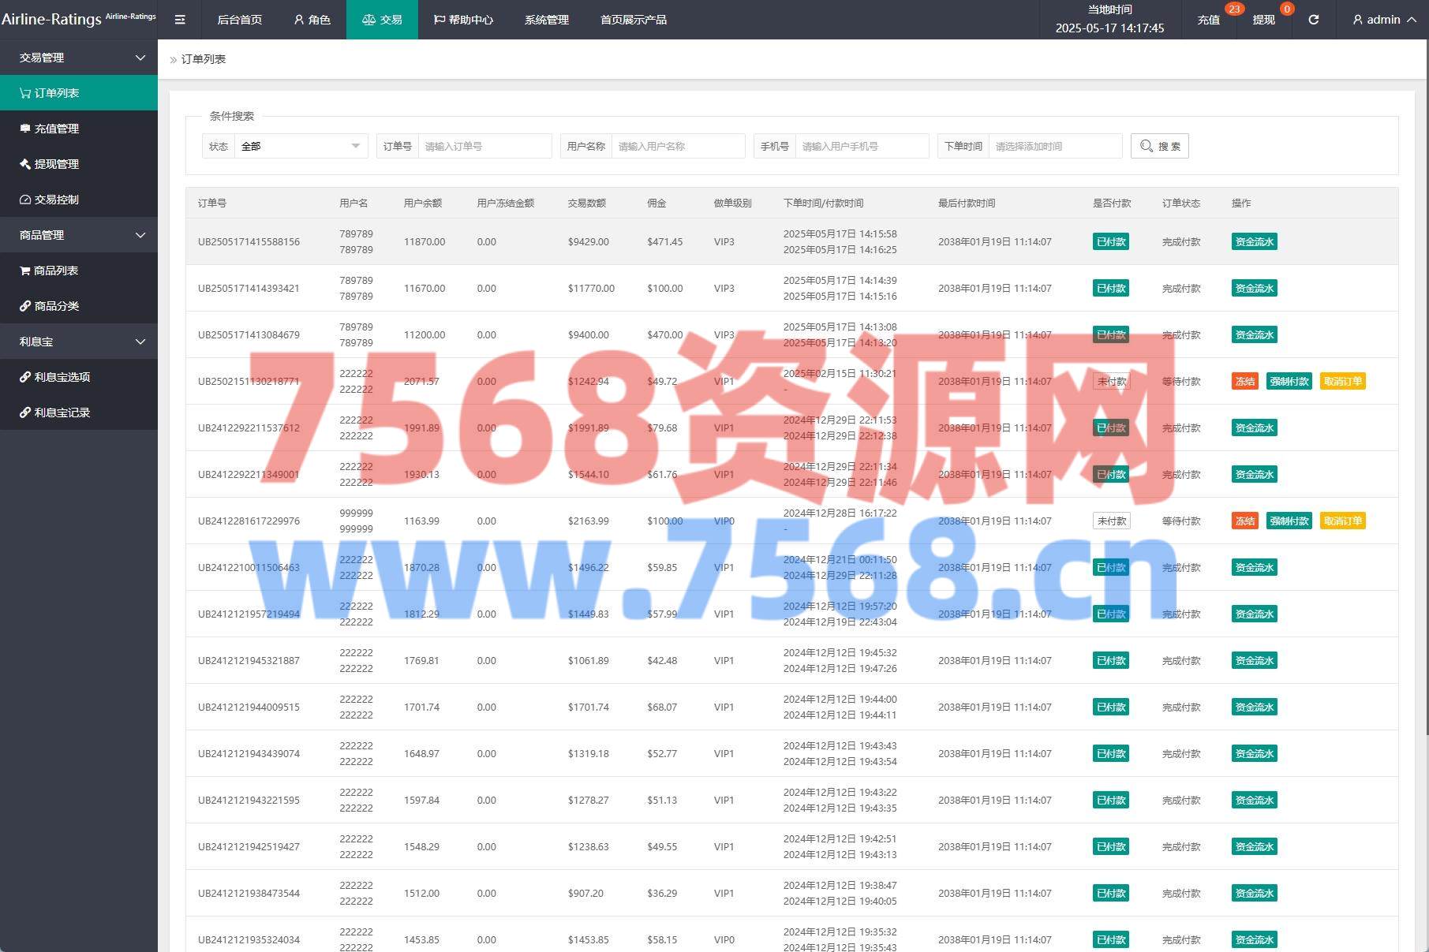Click the magnifier search button
Image resolution: width=1429 pixels, height=952 pixels.
(1159, 146)
